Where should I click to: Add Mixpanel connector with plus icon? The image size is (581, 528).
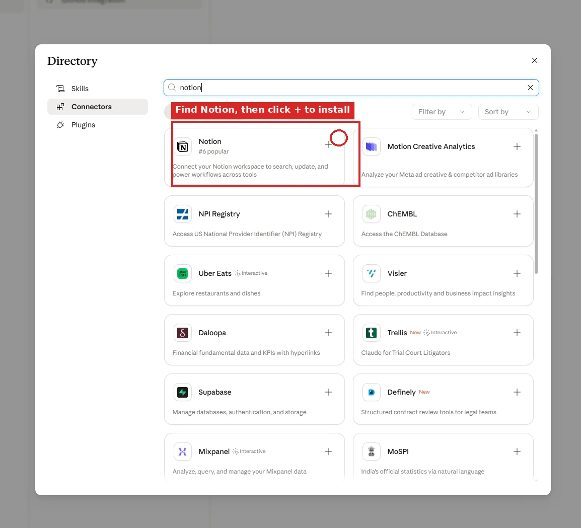(x=328, y=451)
